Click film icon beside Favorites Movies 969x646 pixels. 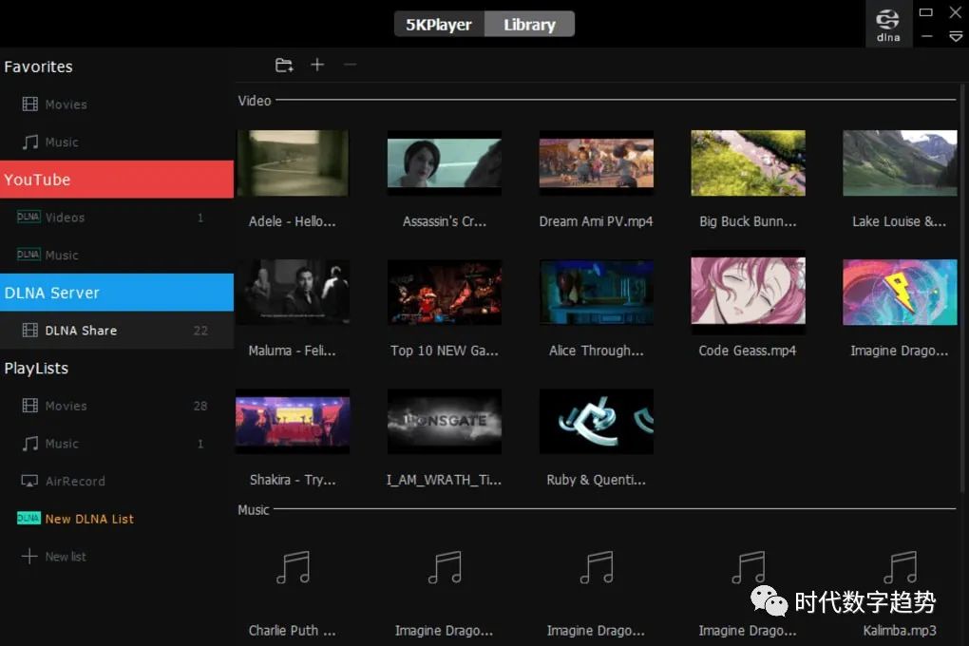[x=29, y=104]
